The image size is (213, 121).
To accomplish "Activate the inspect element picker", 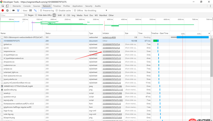I will [3, 6].
